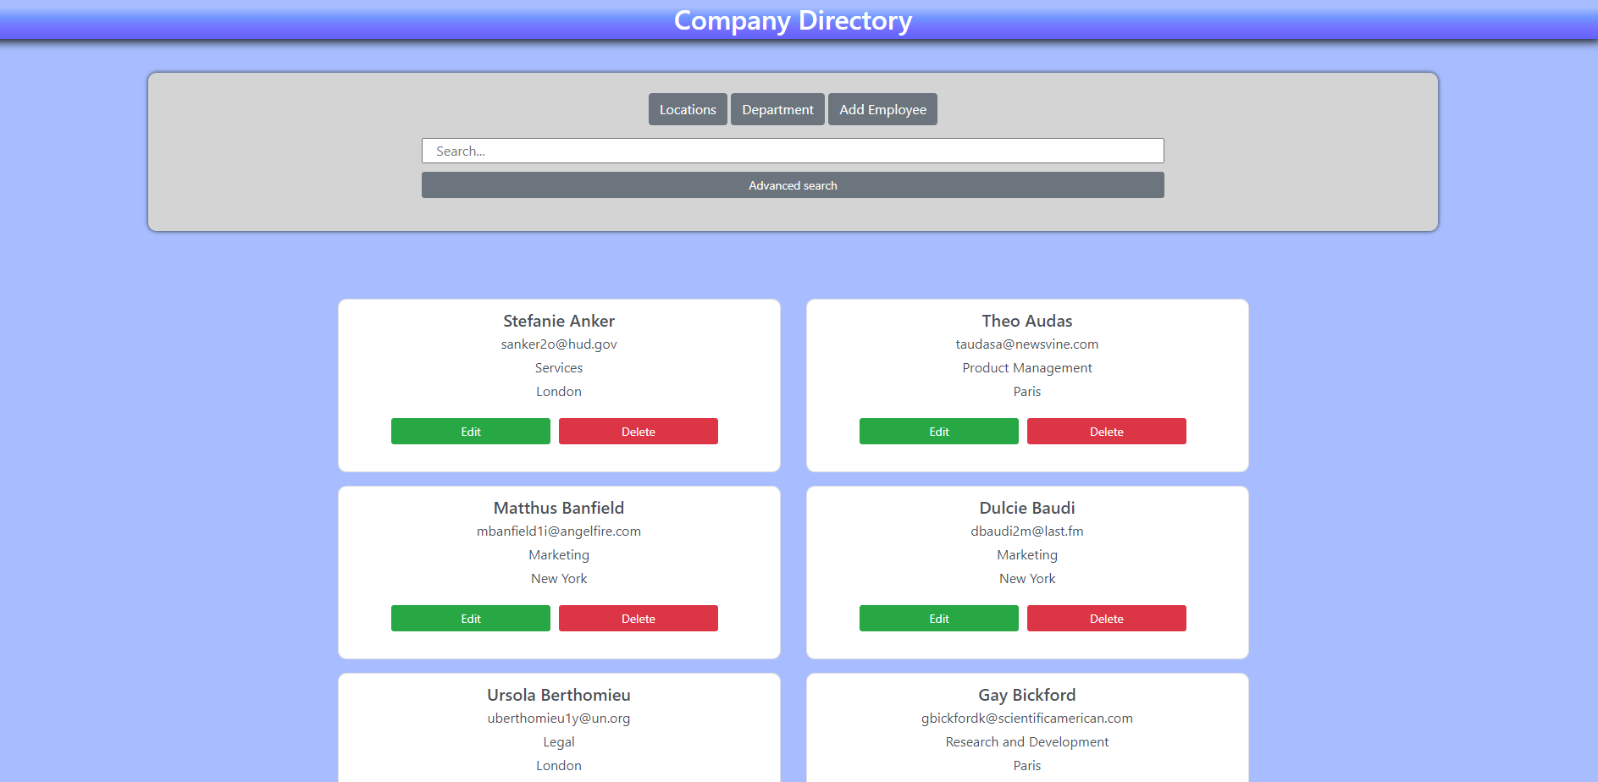
Task: Click the Add Employee button
Action: tap(882, 109)
